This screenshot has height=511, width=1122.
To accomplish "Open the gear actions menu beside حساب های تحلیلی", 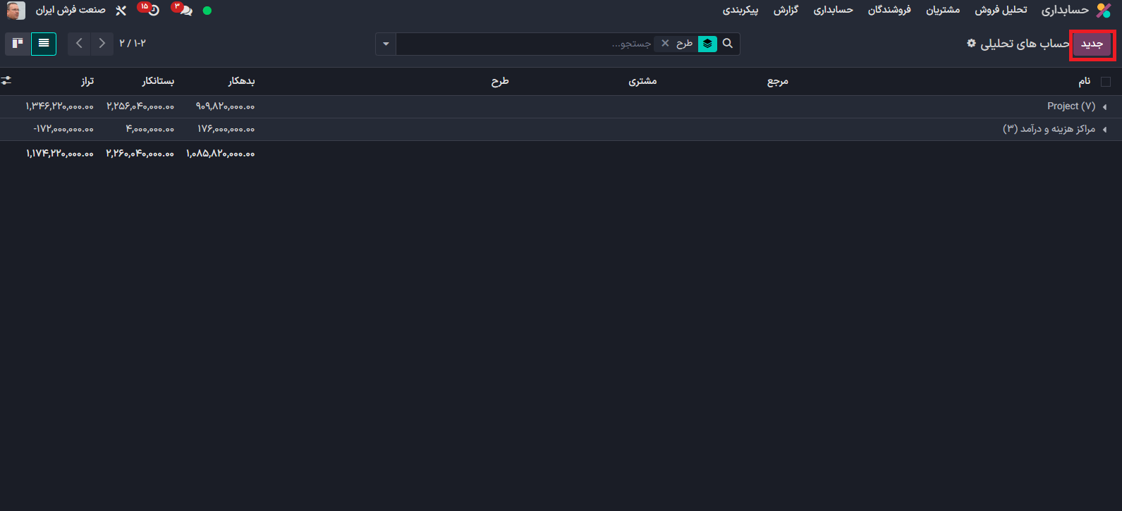I will point(971,44).
